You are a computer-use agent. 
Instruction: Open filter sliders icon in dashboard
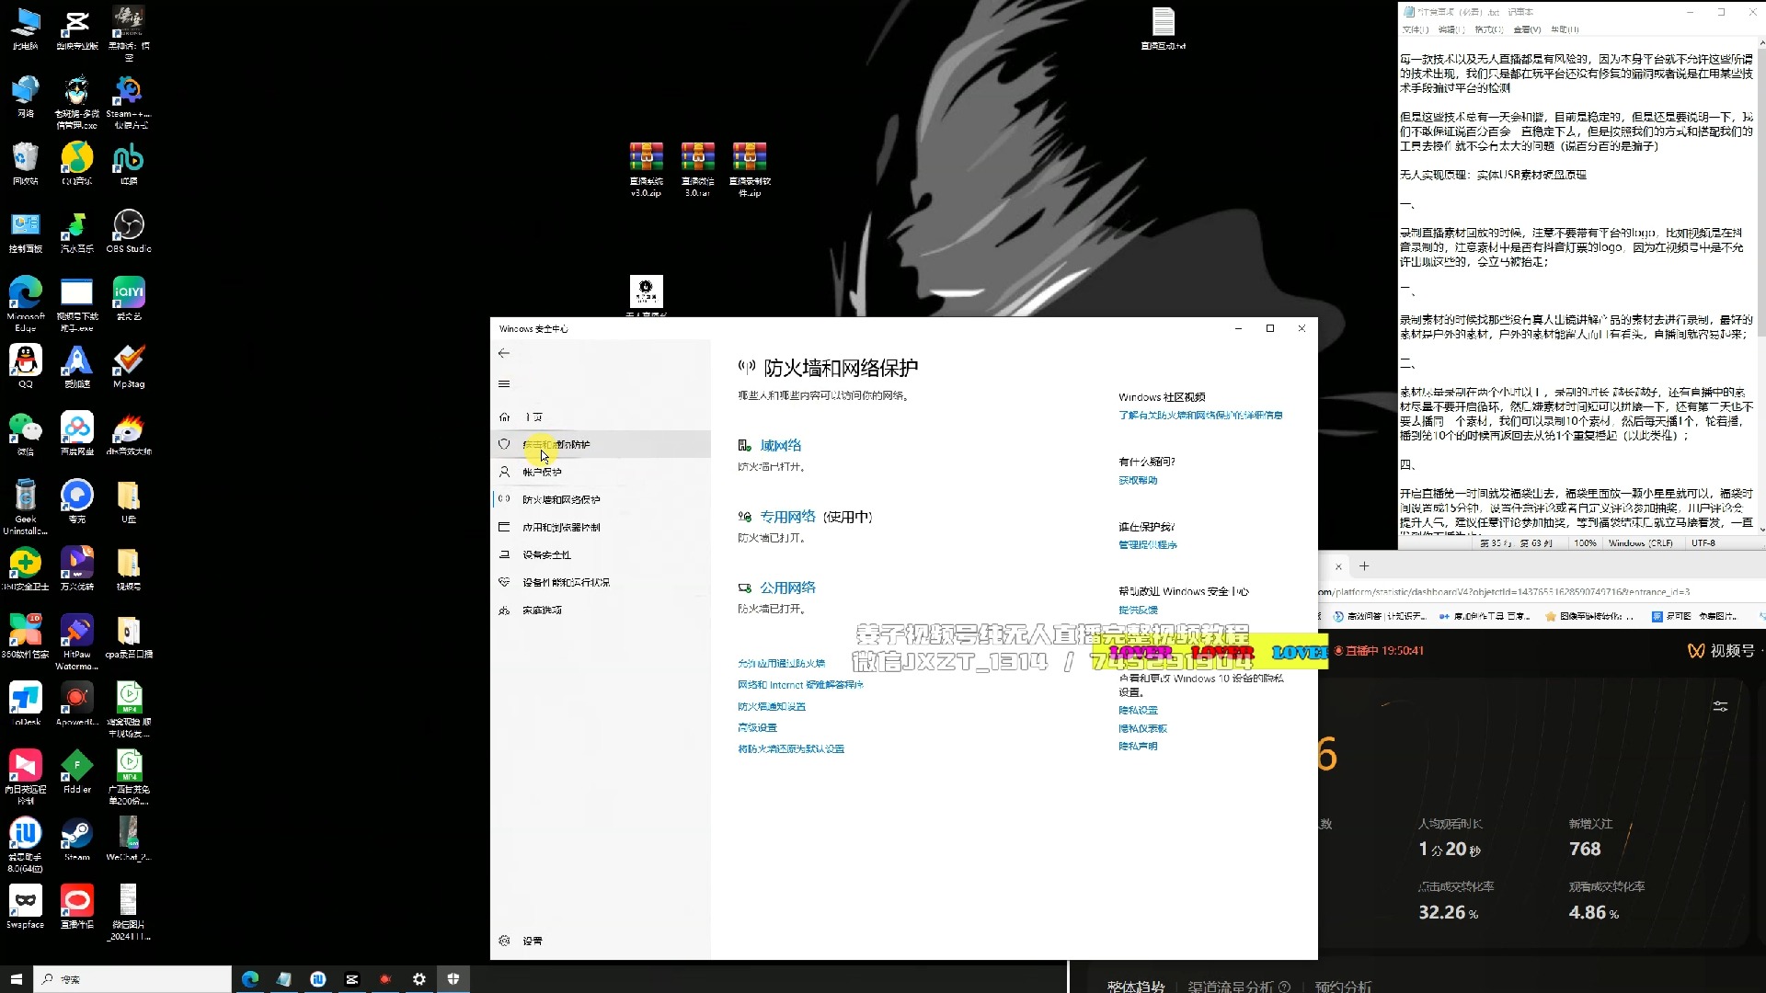tap(1720, 706)
